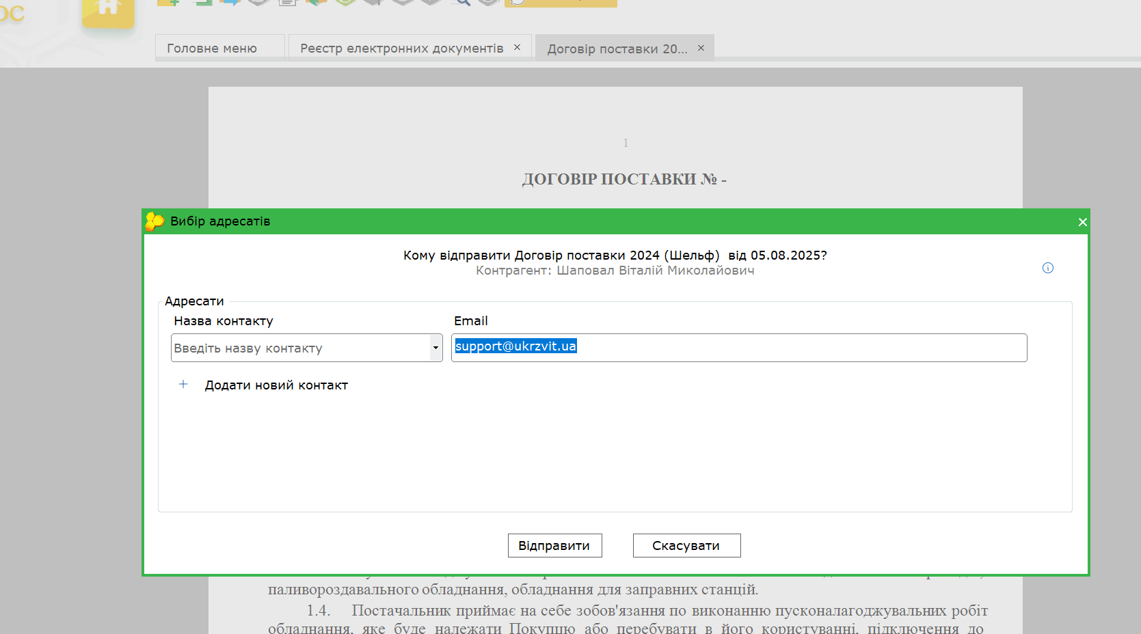Screen dimensions: 1141x634
Task: Expand the contact name dropdown arrow
Action: [x=435, y=348]
